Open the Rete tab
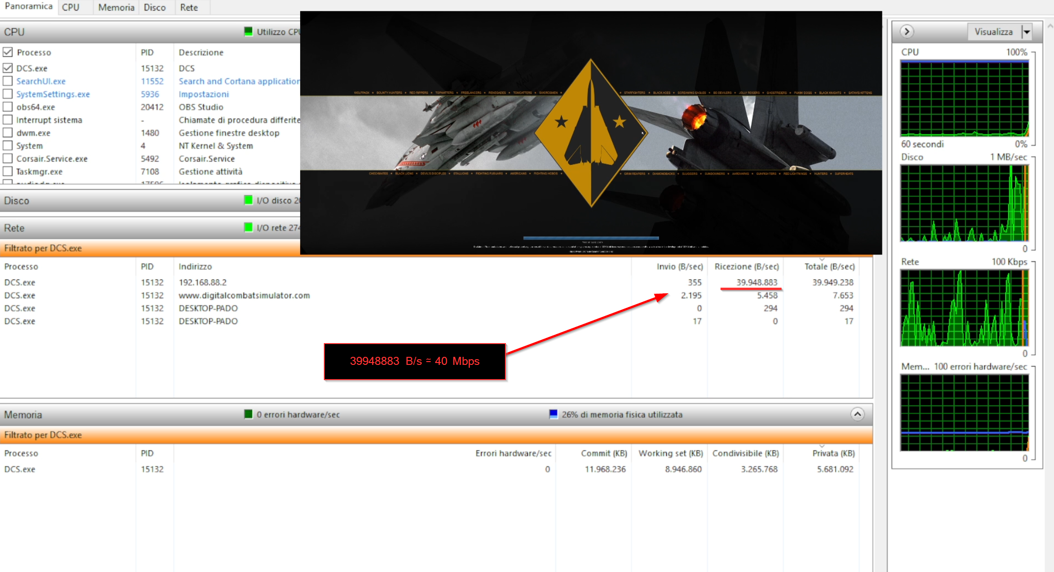Viewport: 1054px width, 572px height. tap(189, 8)
